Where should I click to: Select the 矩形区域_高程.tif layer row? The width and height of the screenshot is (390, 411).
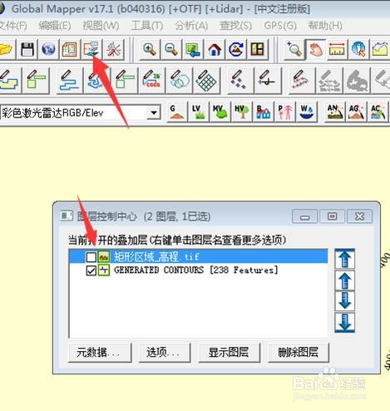[x=198, y=256]
